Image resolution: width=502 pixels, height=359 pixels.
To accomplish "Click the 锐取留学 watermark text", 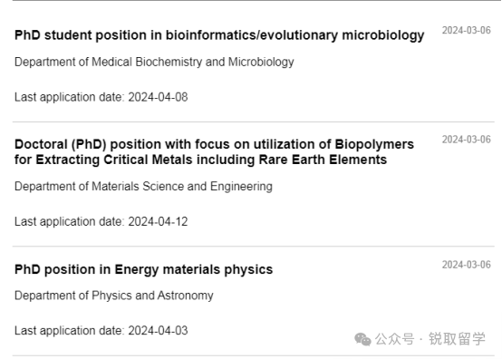I will point(458,339).
